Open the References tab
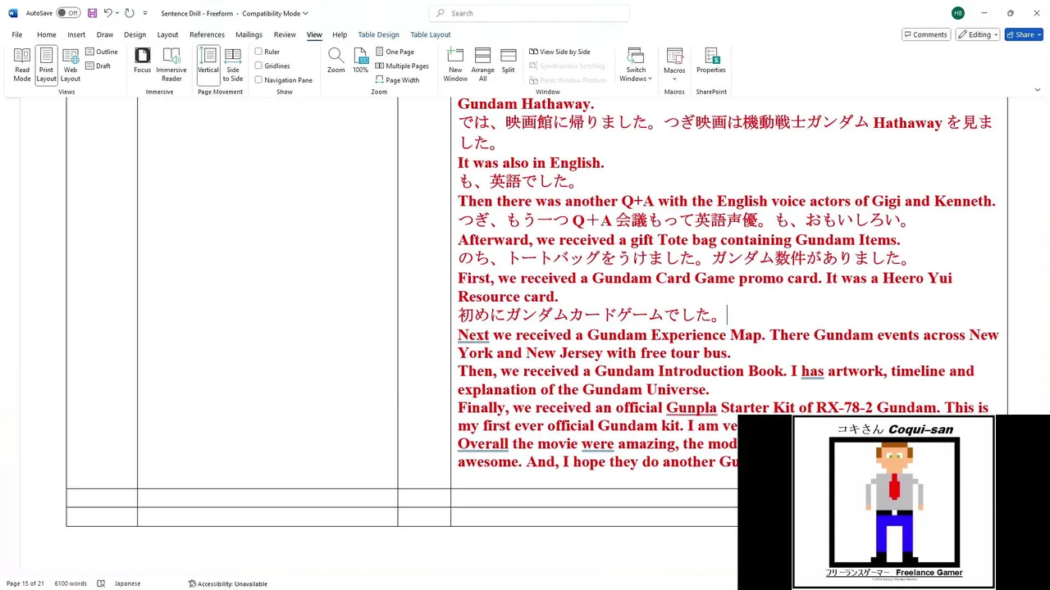Image resolution: width=1050 pixels, height=590 pixels. pos(207,34)
